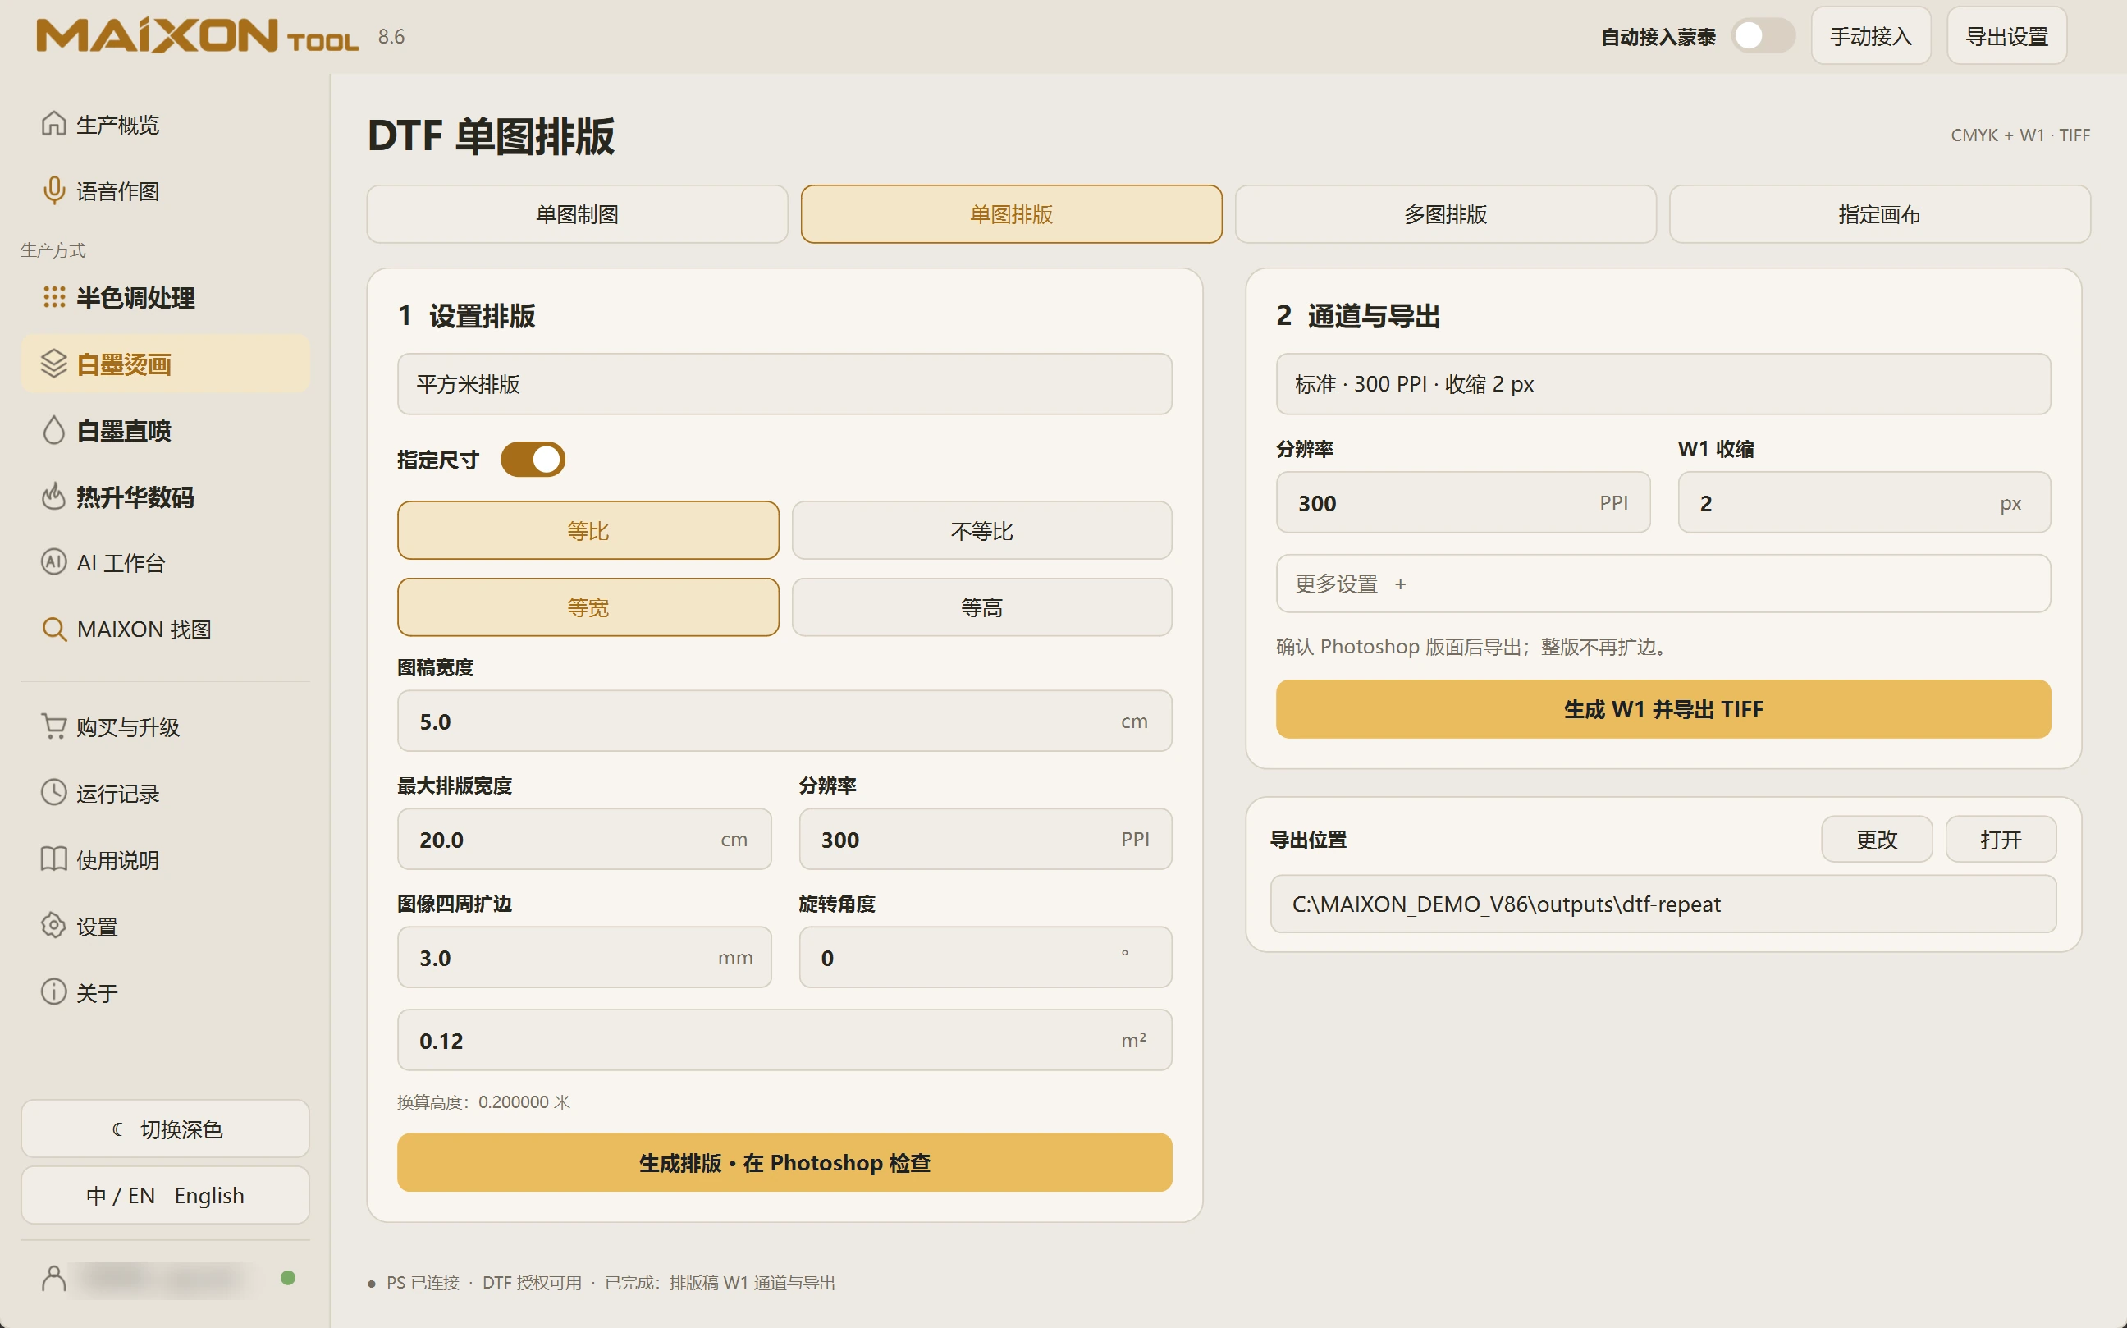
Task: Click the 图像四周扩边 3.0 mm field
Action: [x=584, y=957]
